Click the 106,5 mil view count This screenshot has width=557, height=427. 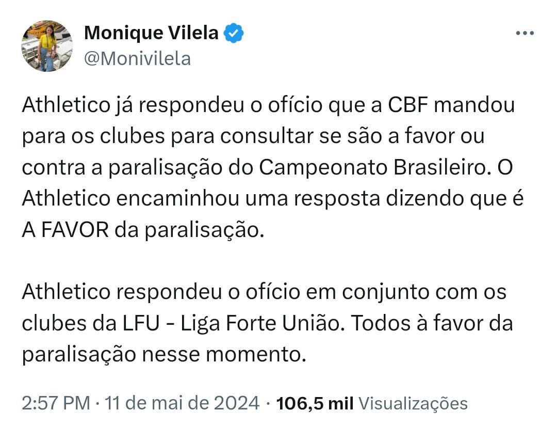pos(315,403)
